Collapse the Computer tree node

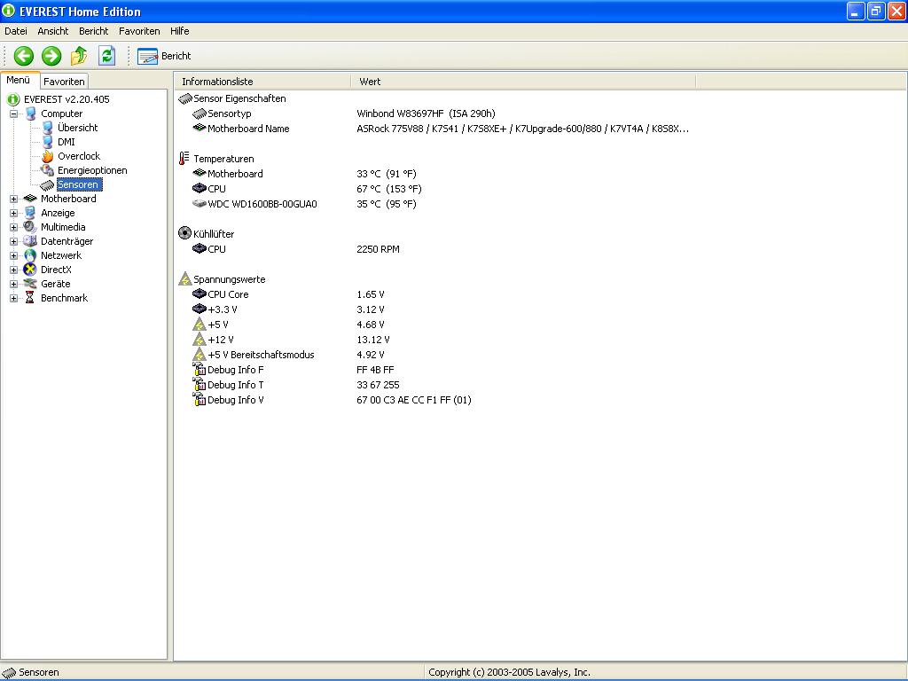pos(14,114)
